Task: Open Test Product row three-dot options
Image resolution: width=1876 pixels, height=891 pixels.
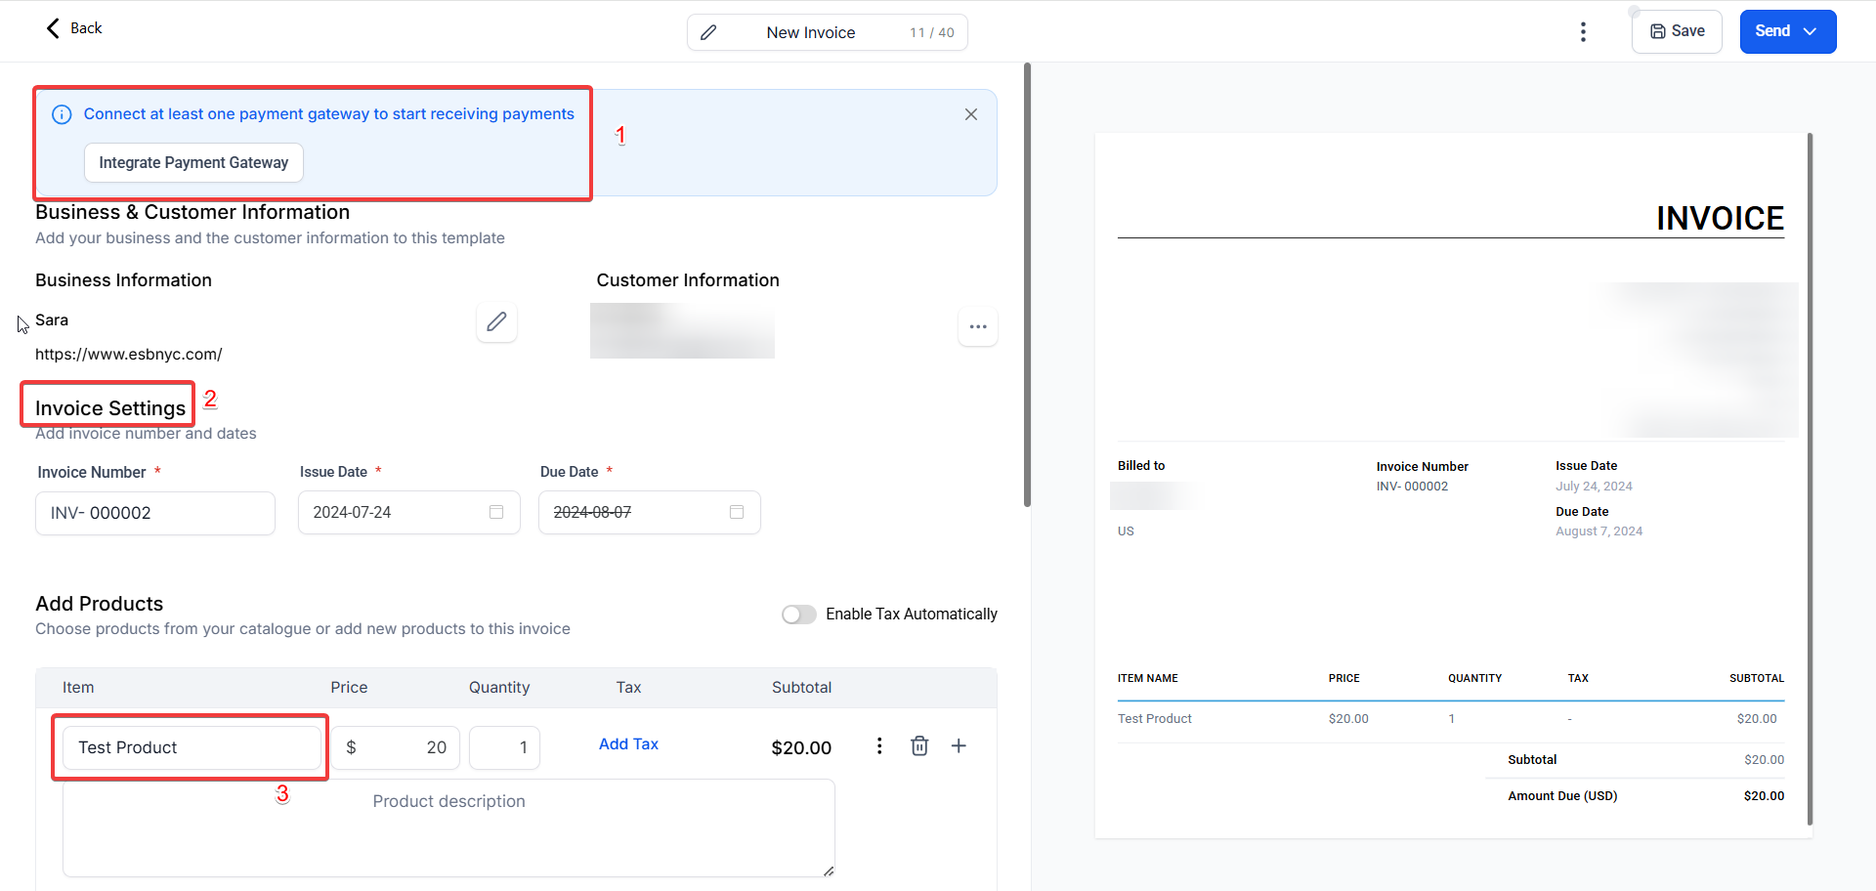Action: click(879, 746)
